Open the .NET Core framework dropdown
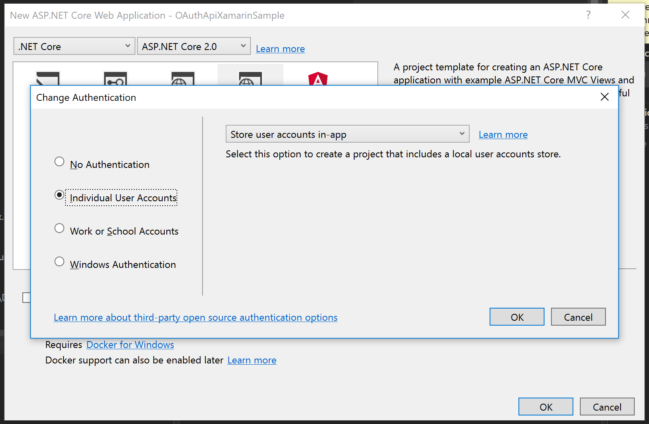Viewport: 649px width, 424px height. 74,46
